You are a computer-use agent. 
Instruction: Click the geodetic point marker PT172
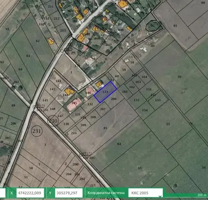(x=81, y=155)
